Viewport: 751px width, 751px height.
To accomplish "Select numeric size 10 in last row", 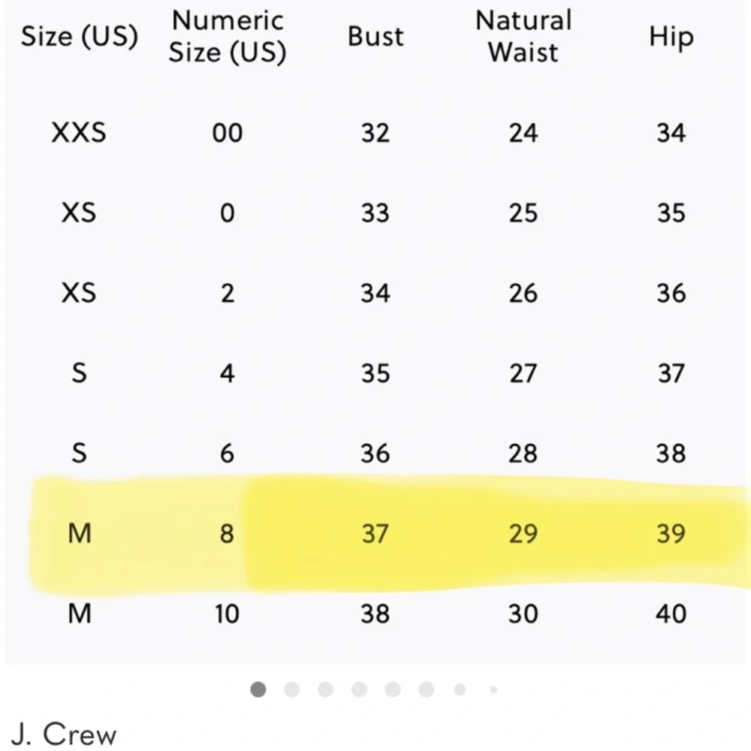I will coord(227,614).
